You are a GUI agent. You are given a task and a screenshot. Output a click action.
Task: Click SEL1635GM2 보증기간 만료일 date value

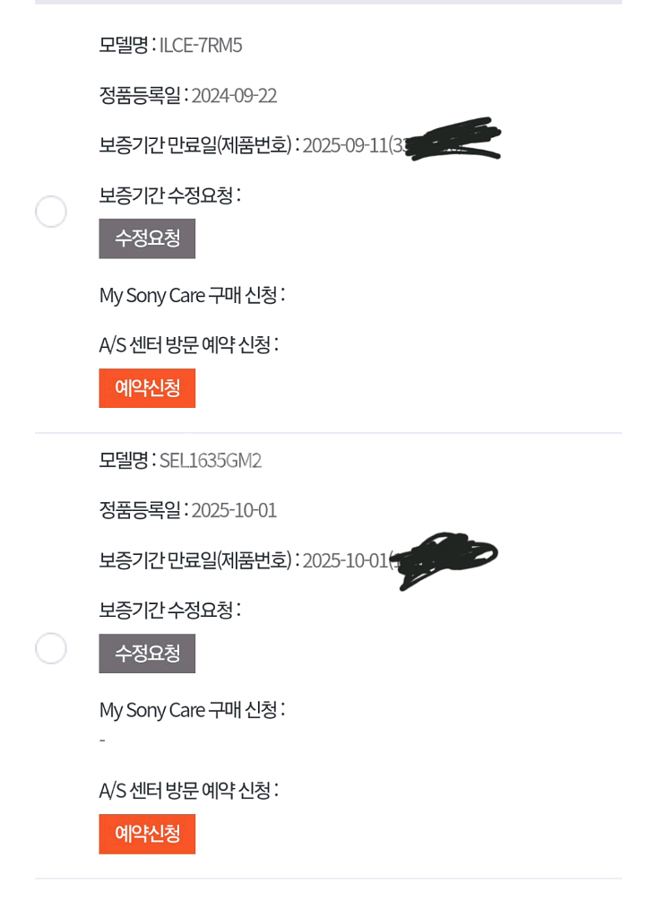pos(345,561)
